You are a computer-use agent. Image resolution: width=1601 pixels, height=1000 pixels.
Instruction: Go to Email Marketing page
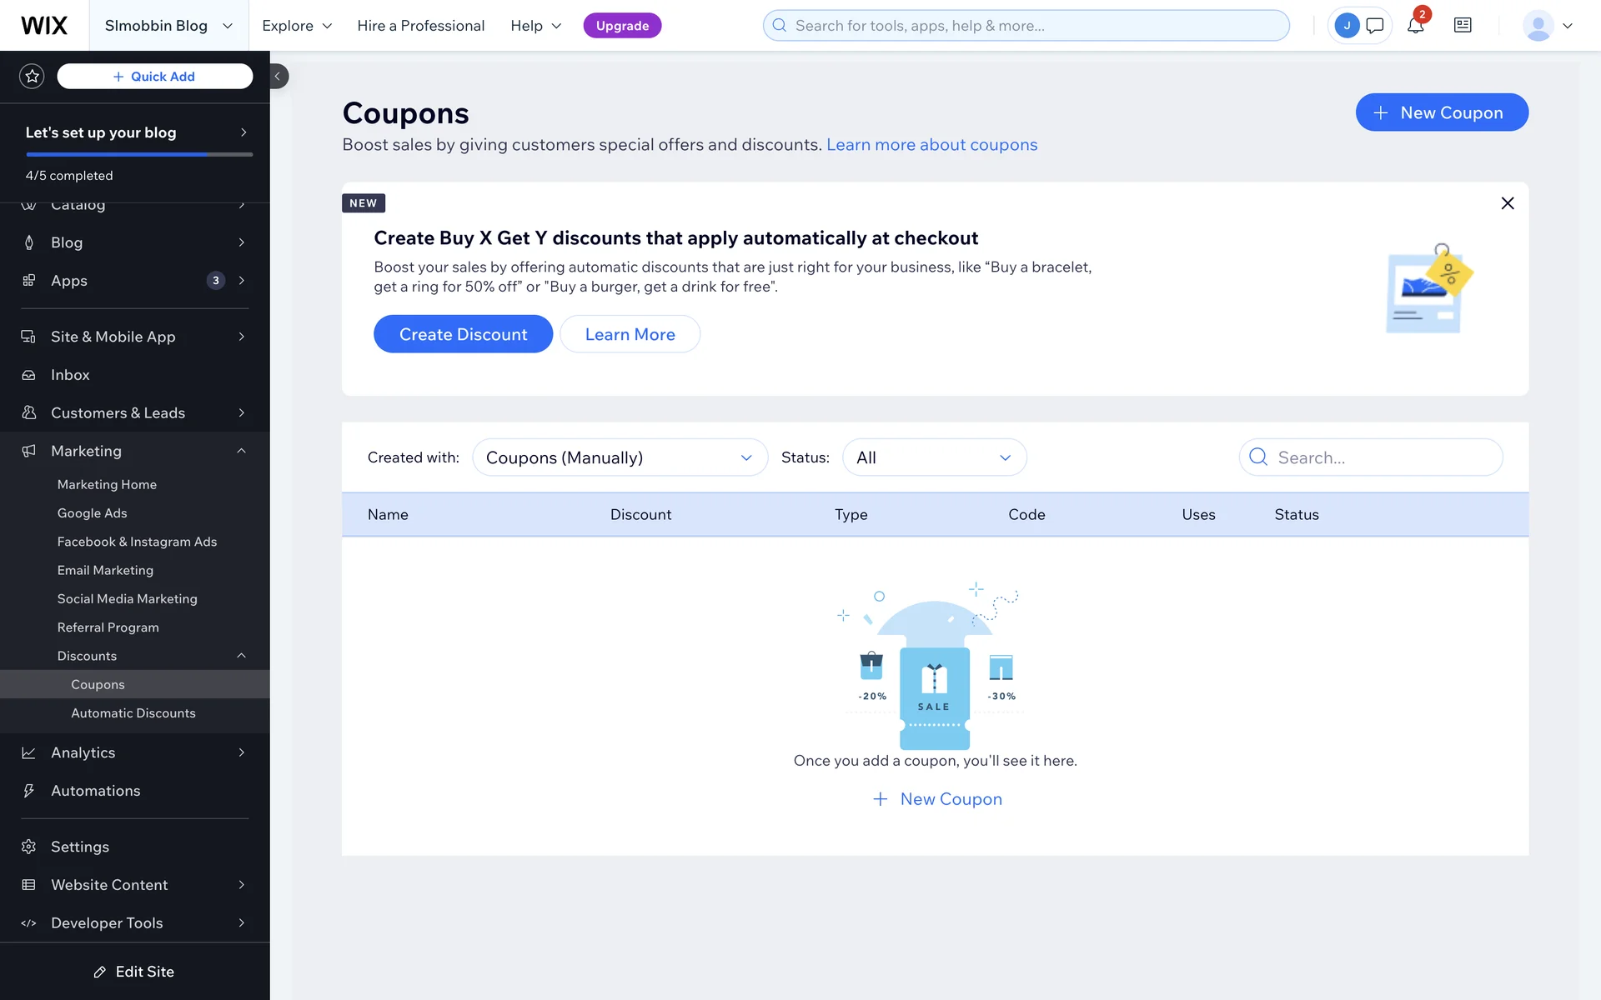pyautogui.click(x=105, y=570)
